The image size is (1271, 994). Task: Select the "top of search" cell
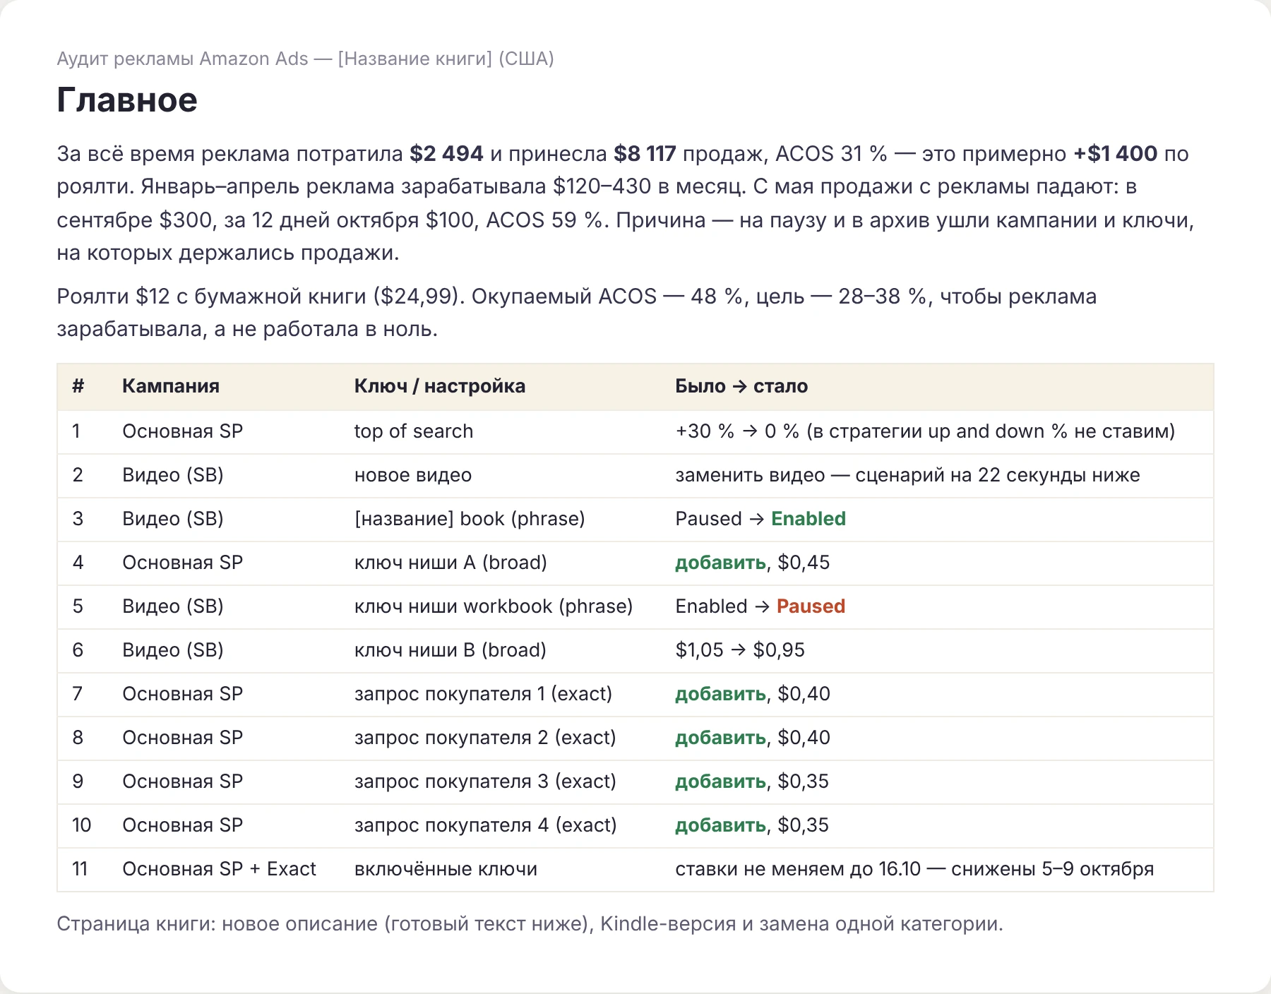tap(414, 431)
